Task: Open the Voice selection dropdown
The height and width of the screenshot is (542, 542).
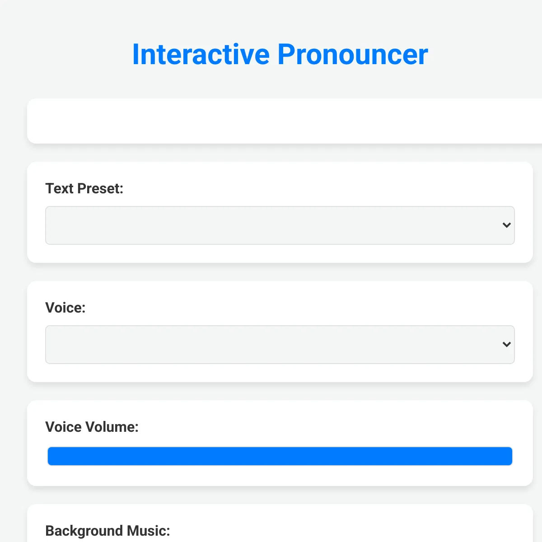Action: (x=280, y=345)
